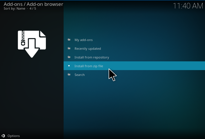Click folder icon beside My add-ons
The image size is (205, 139).
point(69,40)
